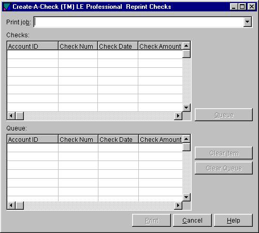Click the Checks list scroll right arrow
Screen dimensions: 259x233
click(x=178, y=115)
